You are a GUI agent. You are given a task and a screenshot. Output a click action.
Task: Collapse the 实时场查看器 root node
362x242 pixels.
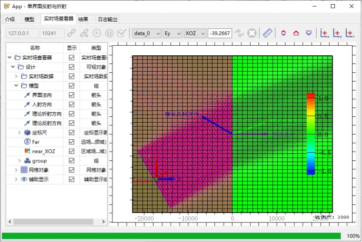point(9,58)
